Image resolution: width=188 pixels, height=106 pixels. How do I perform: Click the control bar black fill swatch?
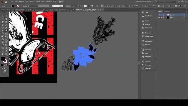(x=13, y=6)
